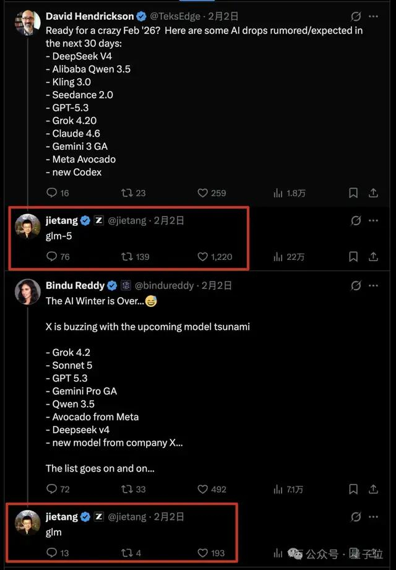Open the more options menu on David Hendrickson's tweet

373,16
